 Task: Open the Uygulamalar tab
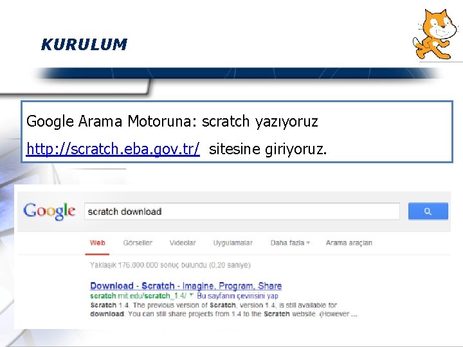(233, 243)
